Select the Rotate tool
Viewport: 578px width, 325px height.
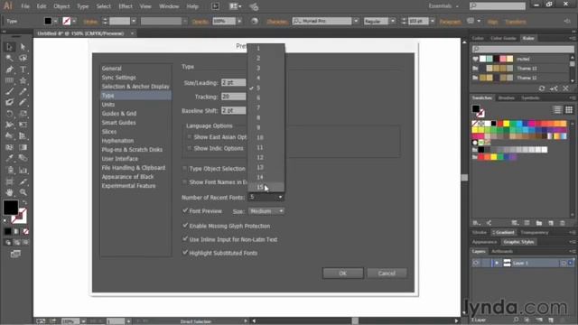[10, 114]
